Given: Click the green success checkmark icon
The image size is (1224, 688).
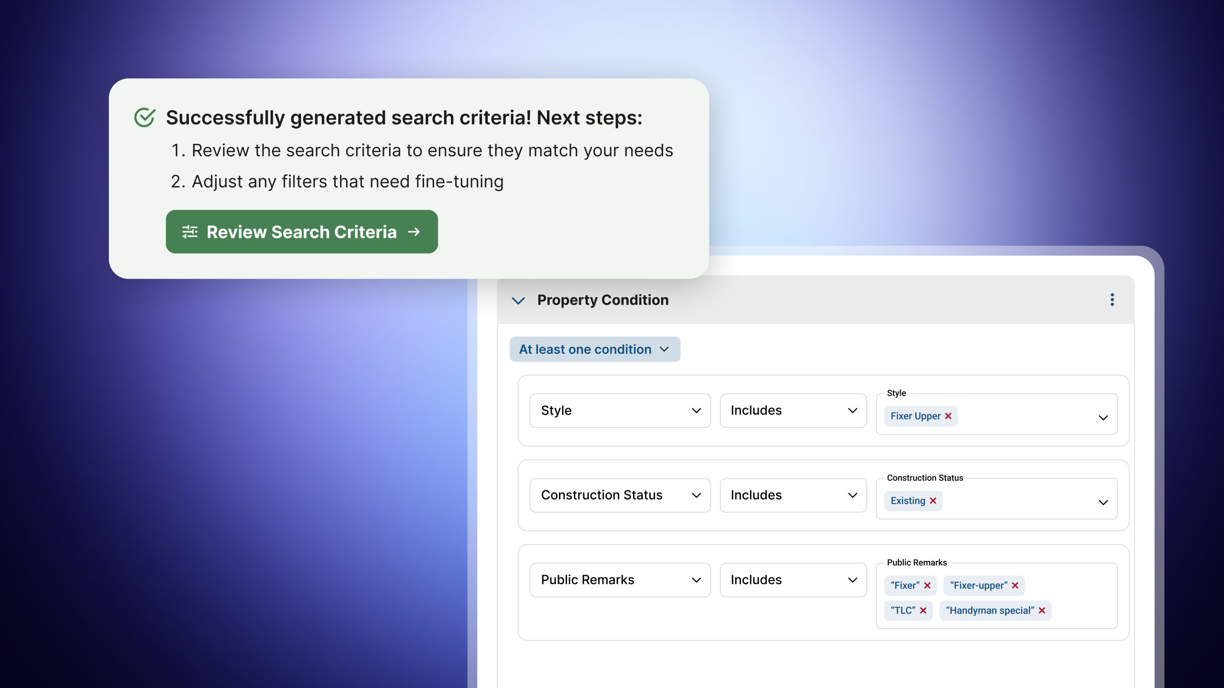Looking at the screenshot, I should [x=144, y=117].
